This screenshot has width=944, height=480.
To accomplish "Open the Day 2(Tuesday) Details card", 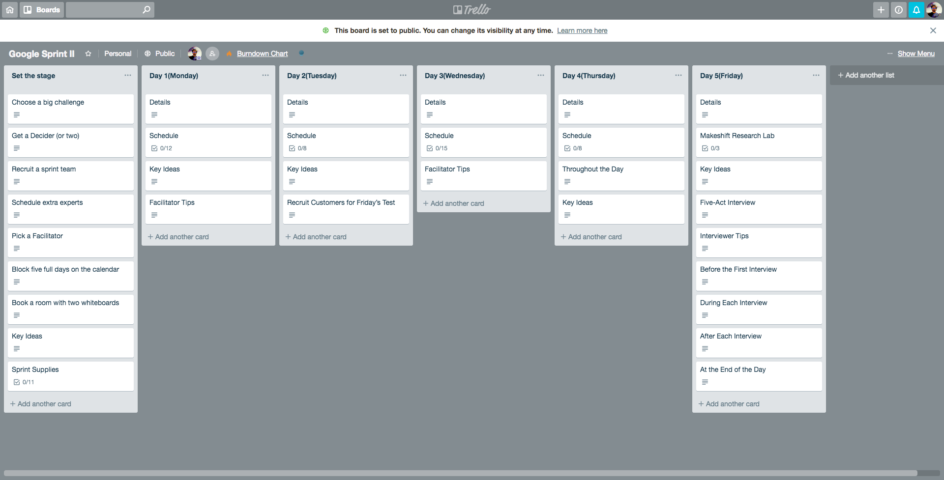I will coord(346,109).
